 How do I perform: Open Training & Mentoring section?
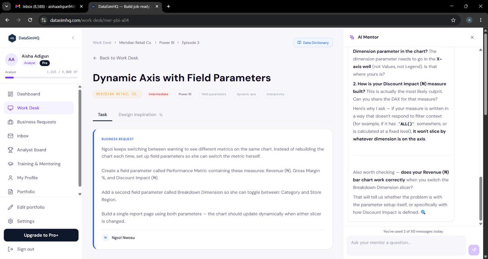[39, 164]
